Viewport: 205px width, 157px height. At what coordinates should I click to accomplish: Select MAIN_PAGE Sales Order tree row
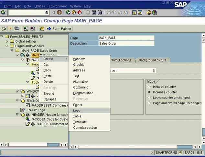[39, 50]
